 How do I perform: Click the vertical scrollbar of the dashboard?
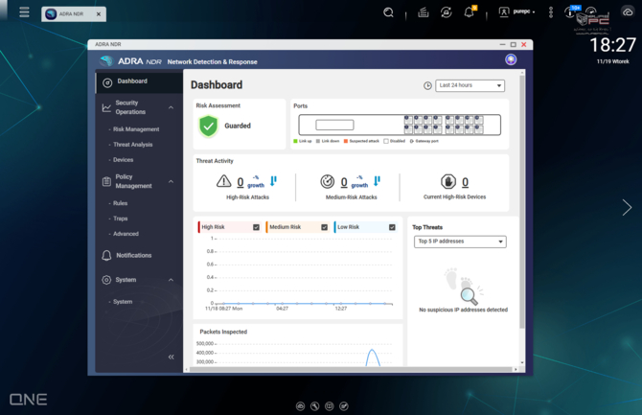522,200
